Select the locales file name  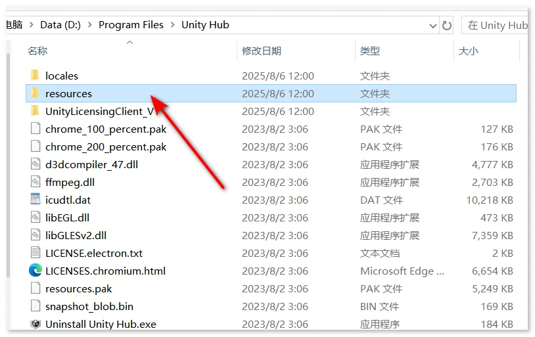(62, 76)
